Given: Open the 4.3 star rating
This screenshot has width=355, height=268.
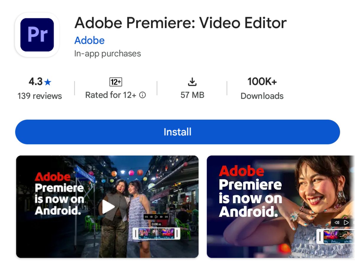Looking at the screenshot, I should 40,82.
